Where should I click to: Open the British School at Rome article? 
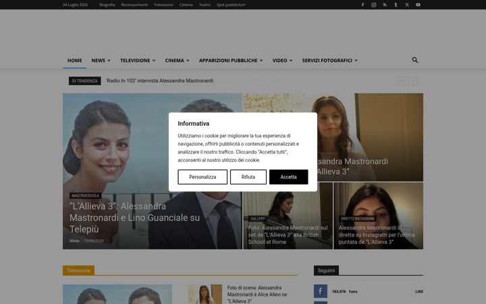click(288, 235)
